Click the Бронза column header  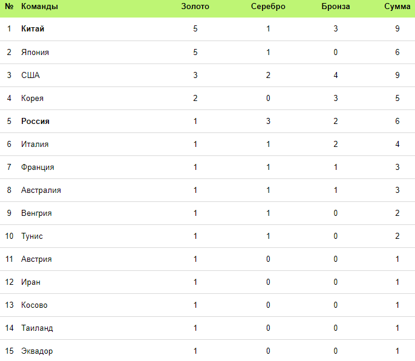pyautogui.click(x=336, y=7)
